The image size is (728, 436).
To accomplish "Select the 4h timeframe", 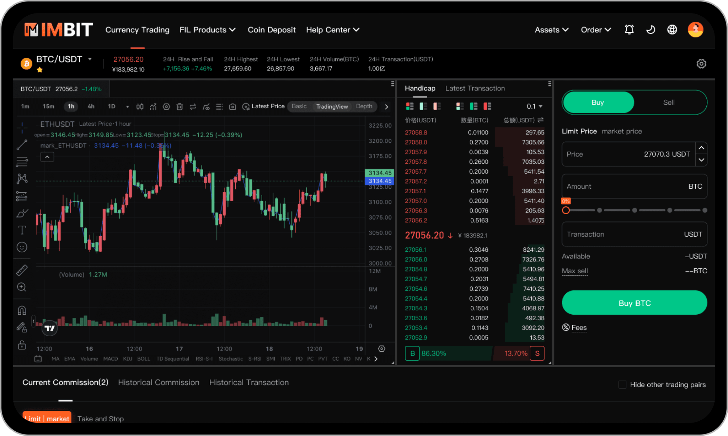I will [x=91, y=106].
